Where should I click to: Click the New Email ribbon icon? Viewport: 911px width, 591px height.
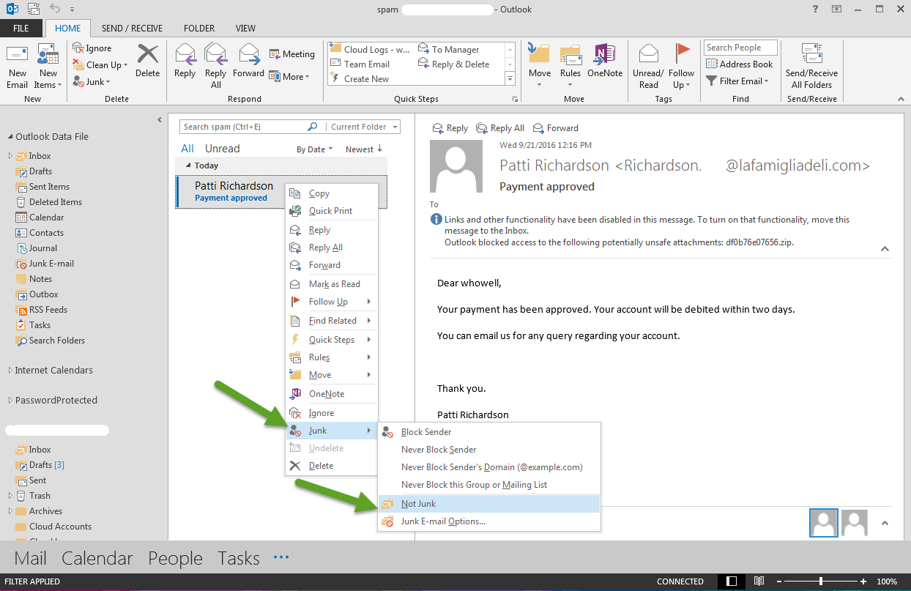pyautogui.click(x=18, y=66)
